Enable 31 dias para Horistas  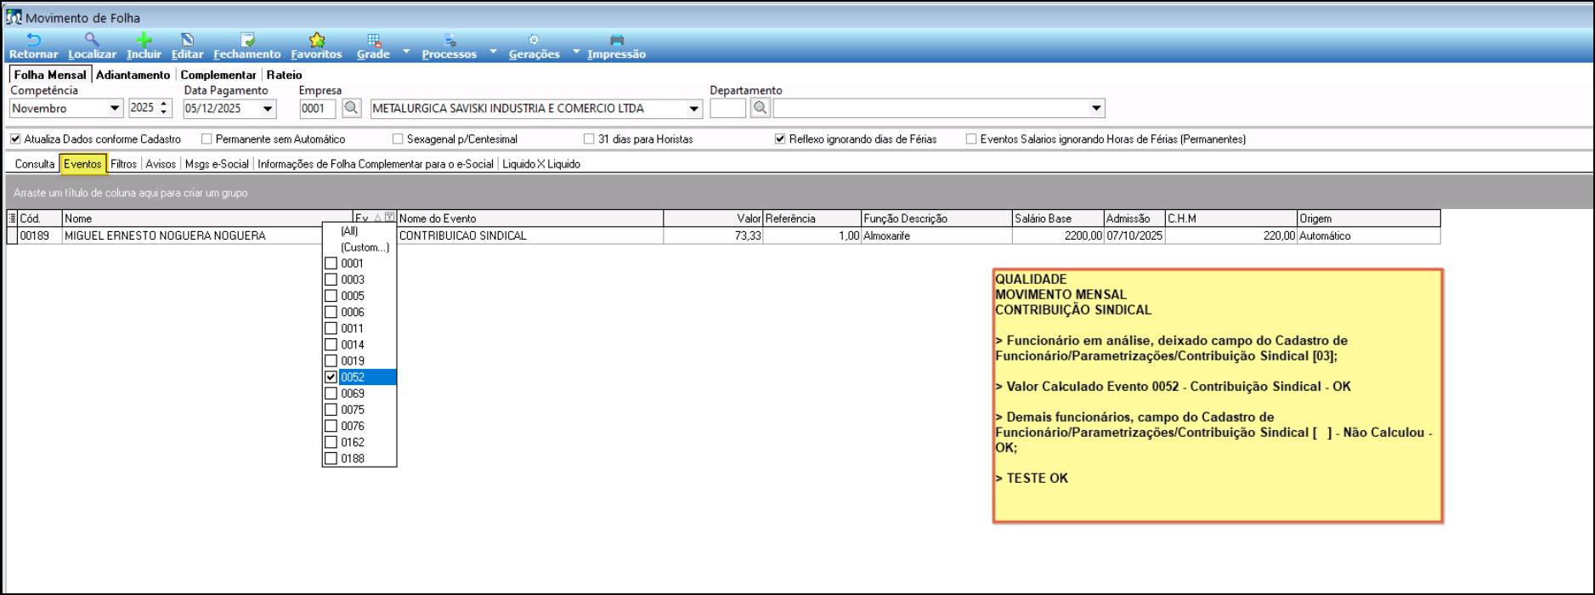point(589,139)
